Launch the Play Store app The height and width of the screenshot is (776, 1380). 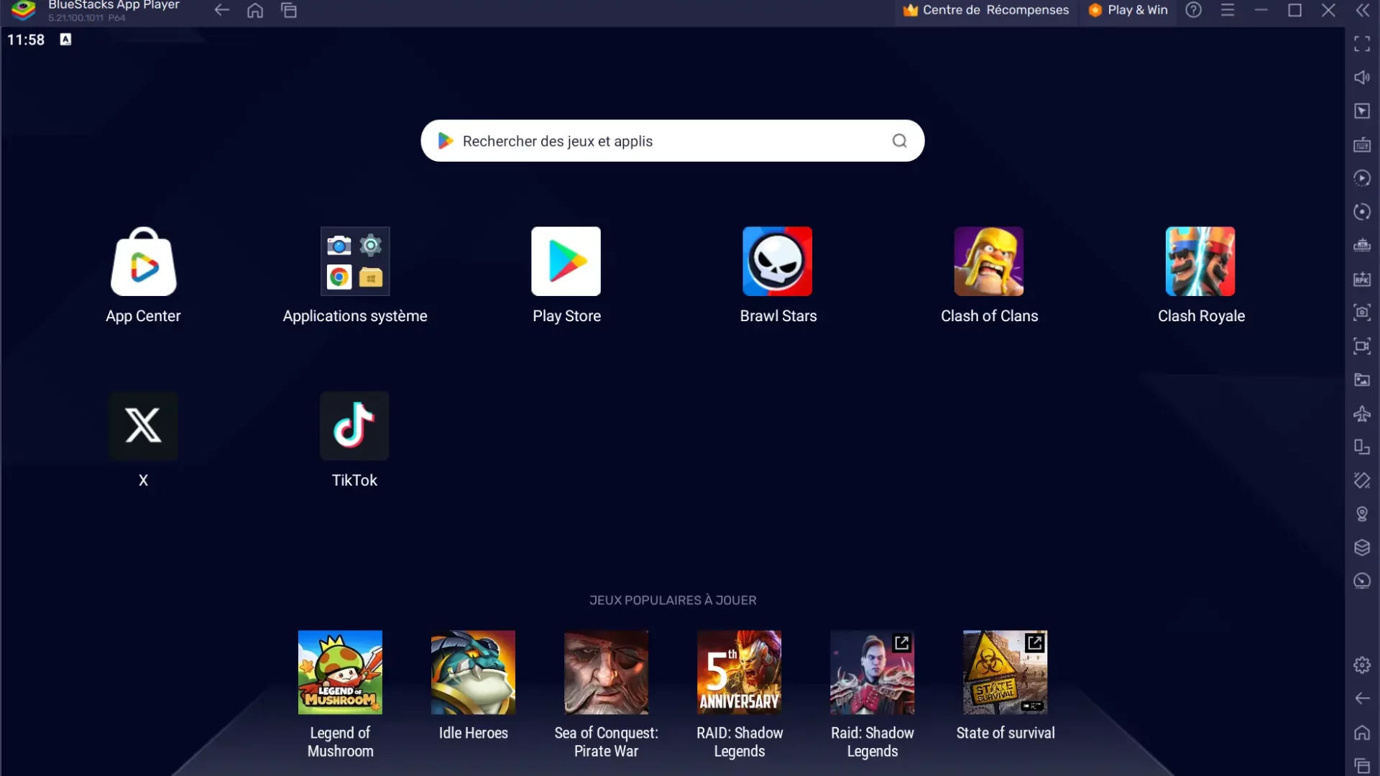(x=566, y=262)
